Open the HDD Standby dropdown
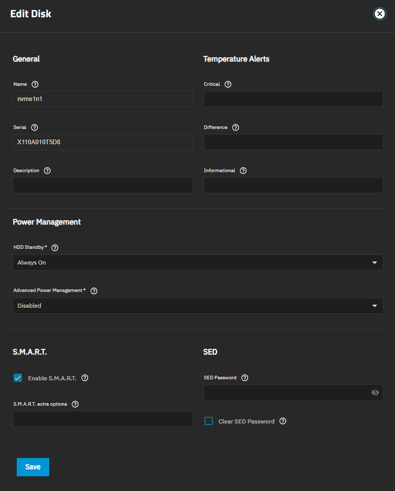This screenshot has height=491, width=395. click(x=197, y=263)
